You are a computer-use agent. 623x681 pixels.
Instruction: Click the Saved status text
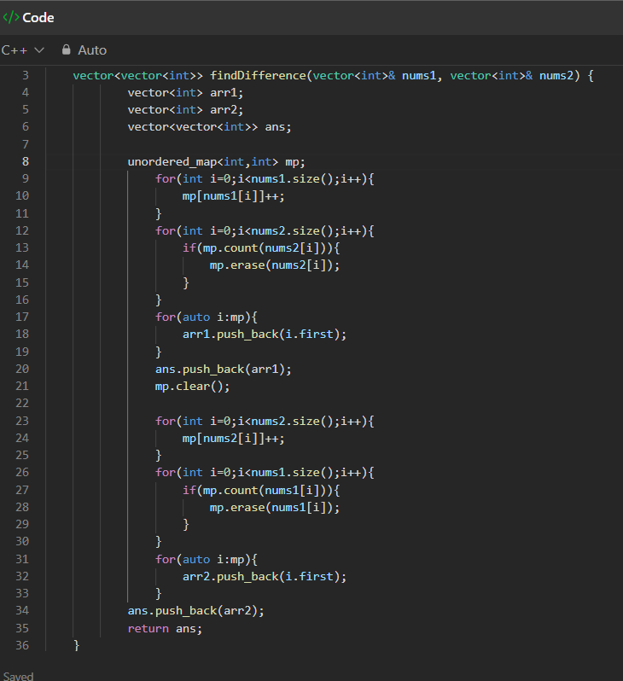pyautogui.click(x=18, y=676)
